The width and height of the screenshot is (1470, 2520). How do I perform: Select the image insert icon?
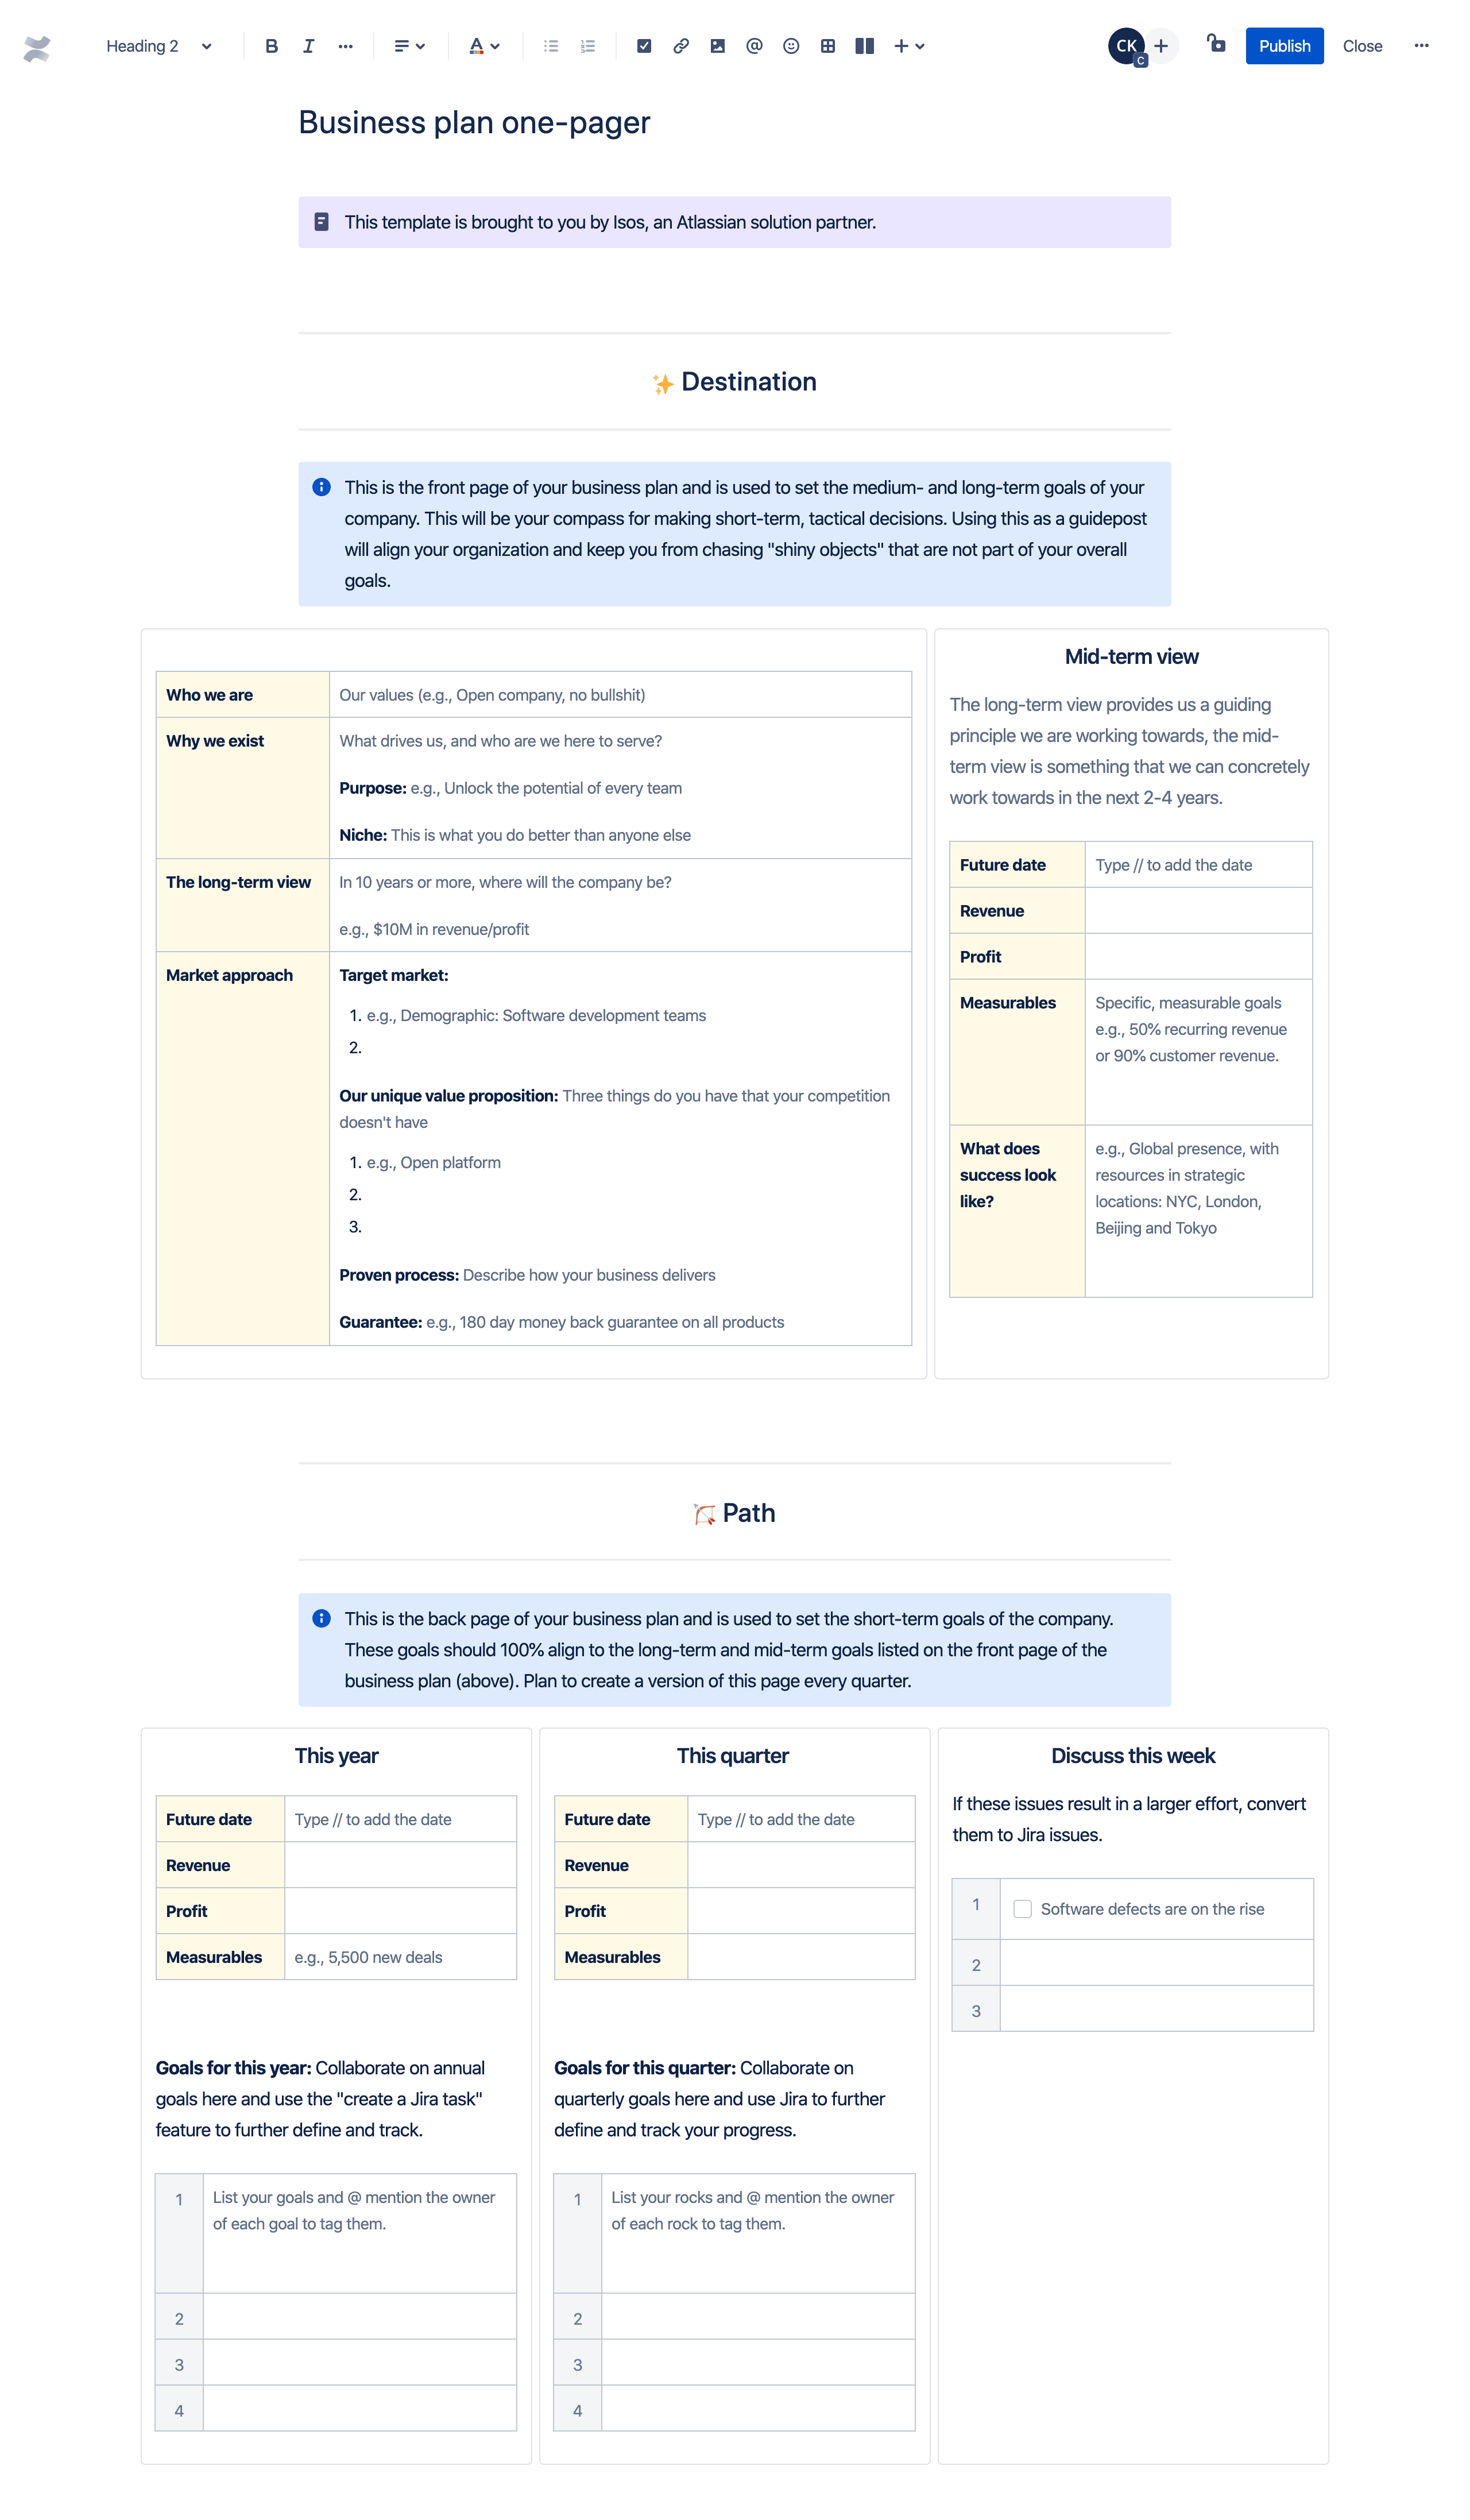(719, 44)
